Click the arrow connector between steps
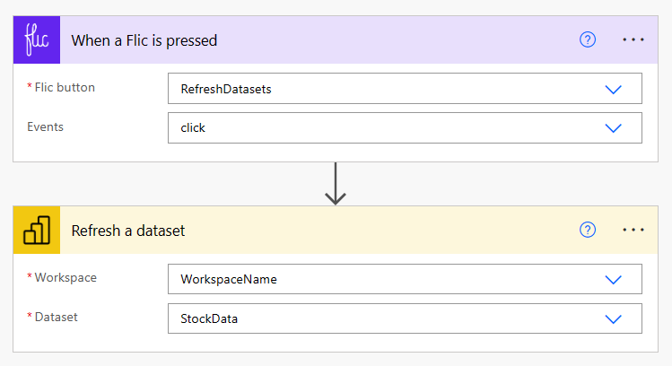Viewport: 672px width, 366px height. [336, 183]
